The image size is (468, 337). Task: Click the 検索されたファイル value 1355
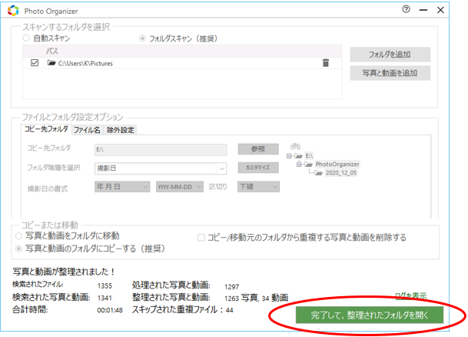click(x=105, y=286)
